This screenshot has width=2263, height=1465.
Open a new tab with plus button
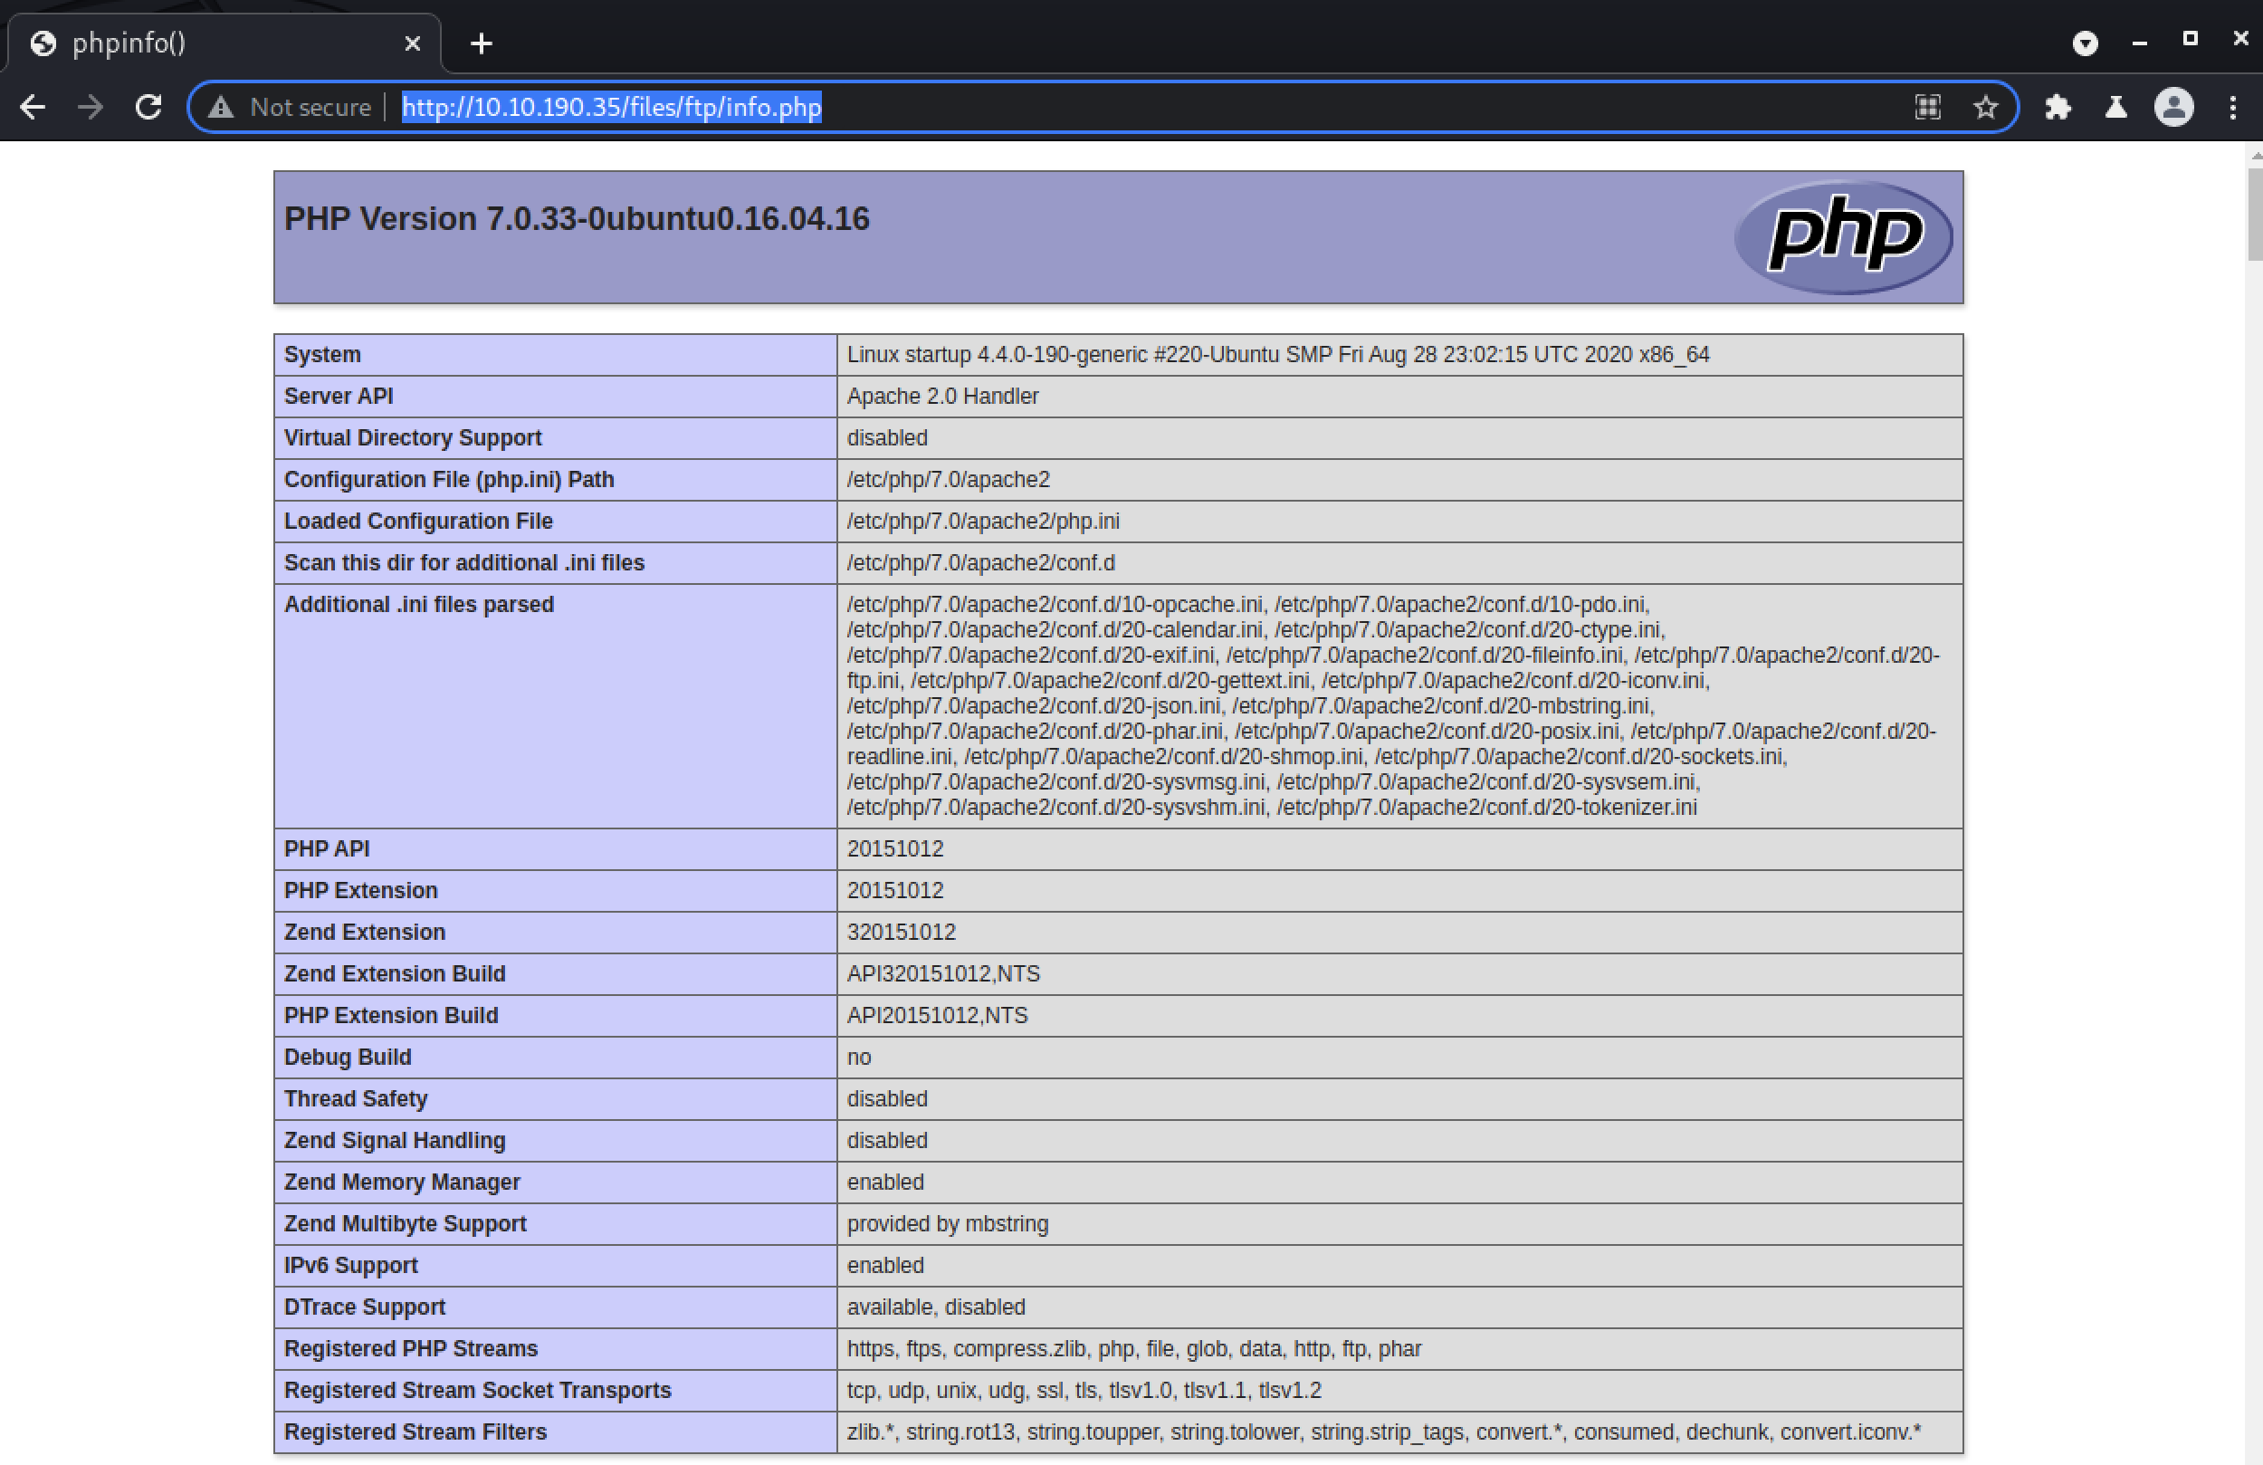(482, 43)
